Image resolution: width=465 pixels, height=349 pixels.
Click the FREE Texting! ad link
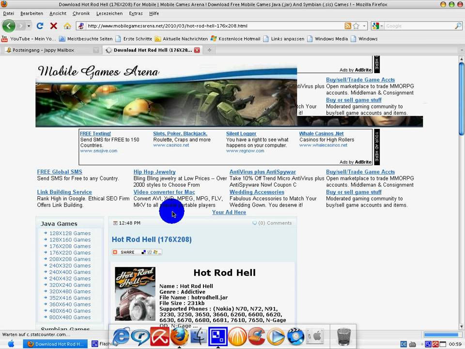point(95,134)
